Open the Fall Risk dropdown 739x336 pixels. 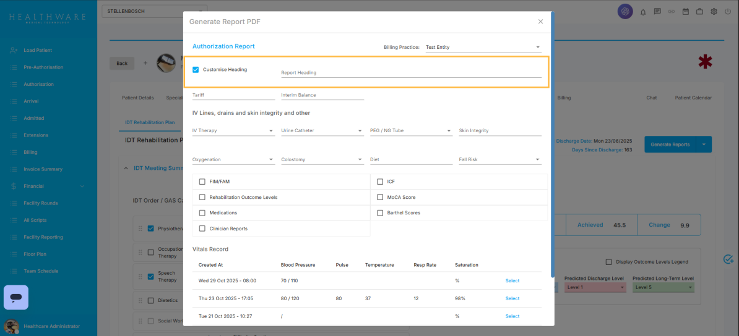tap(499, 160)
